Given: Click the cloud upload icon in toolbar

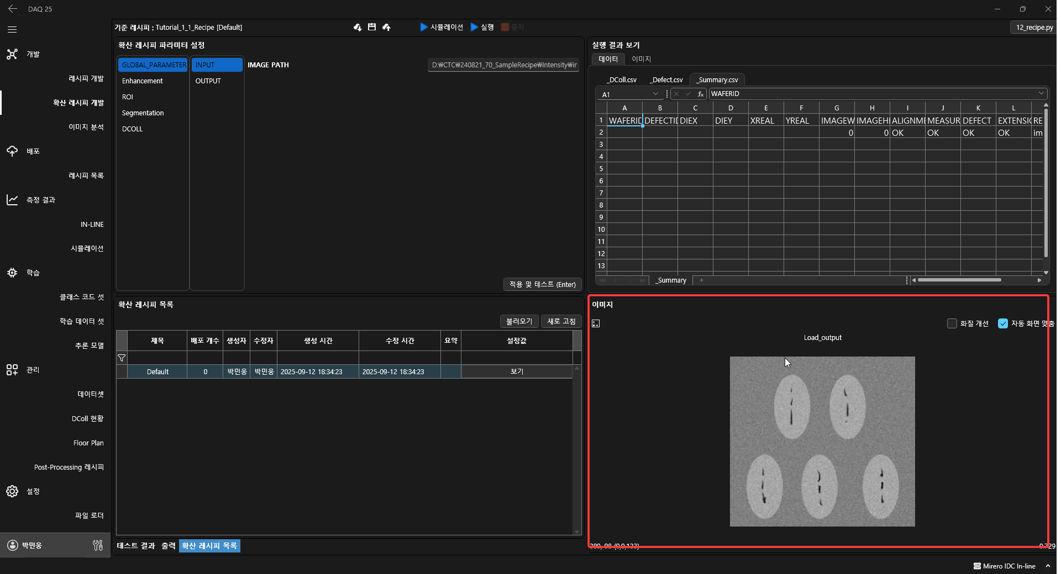Looking at the screenshot, I should (x=386, y=27).
